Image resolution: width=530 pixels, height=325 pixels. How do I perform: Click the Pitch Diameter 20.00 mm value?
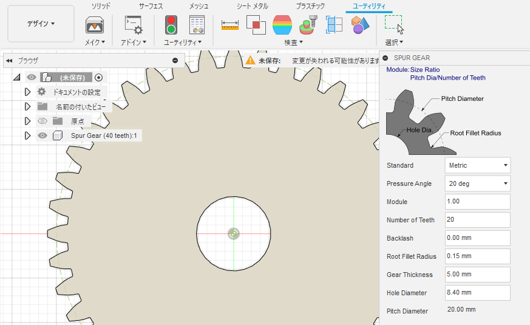(461, 309)
